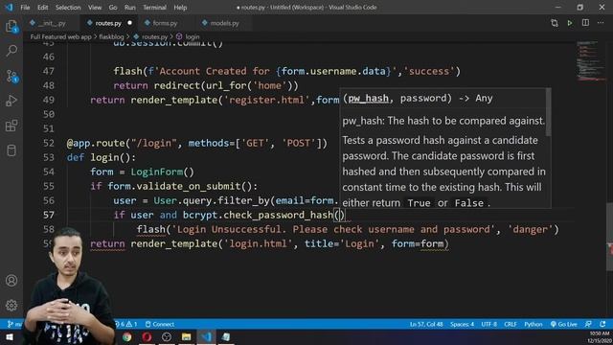Click the VS Code logo icon in title bar
Image resolution: width=613 pixels, height=345 pixels.
point(9,7)
